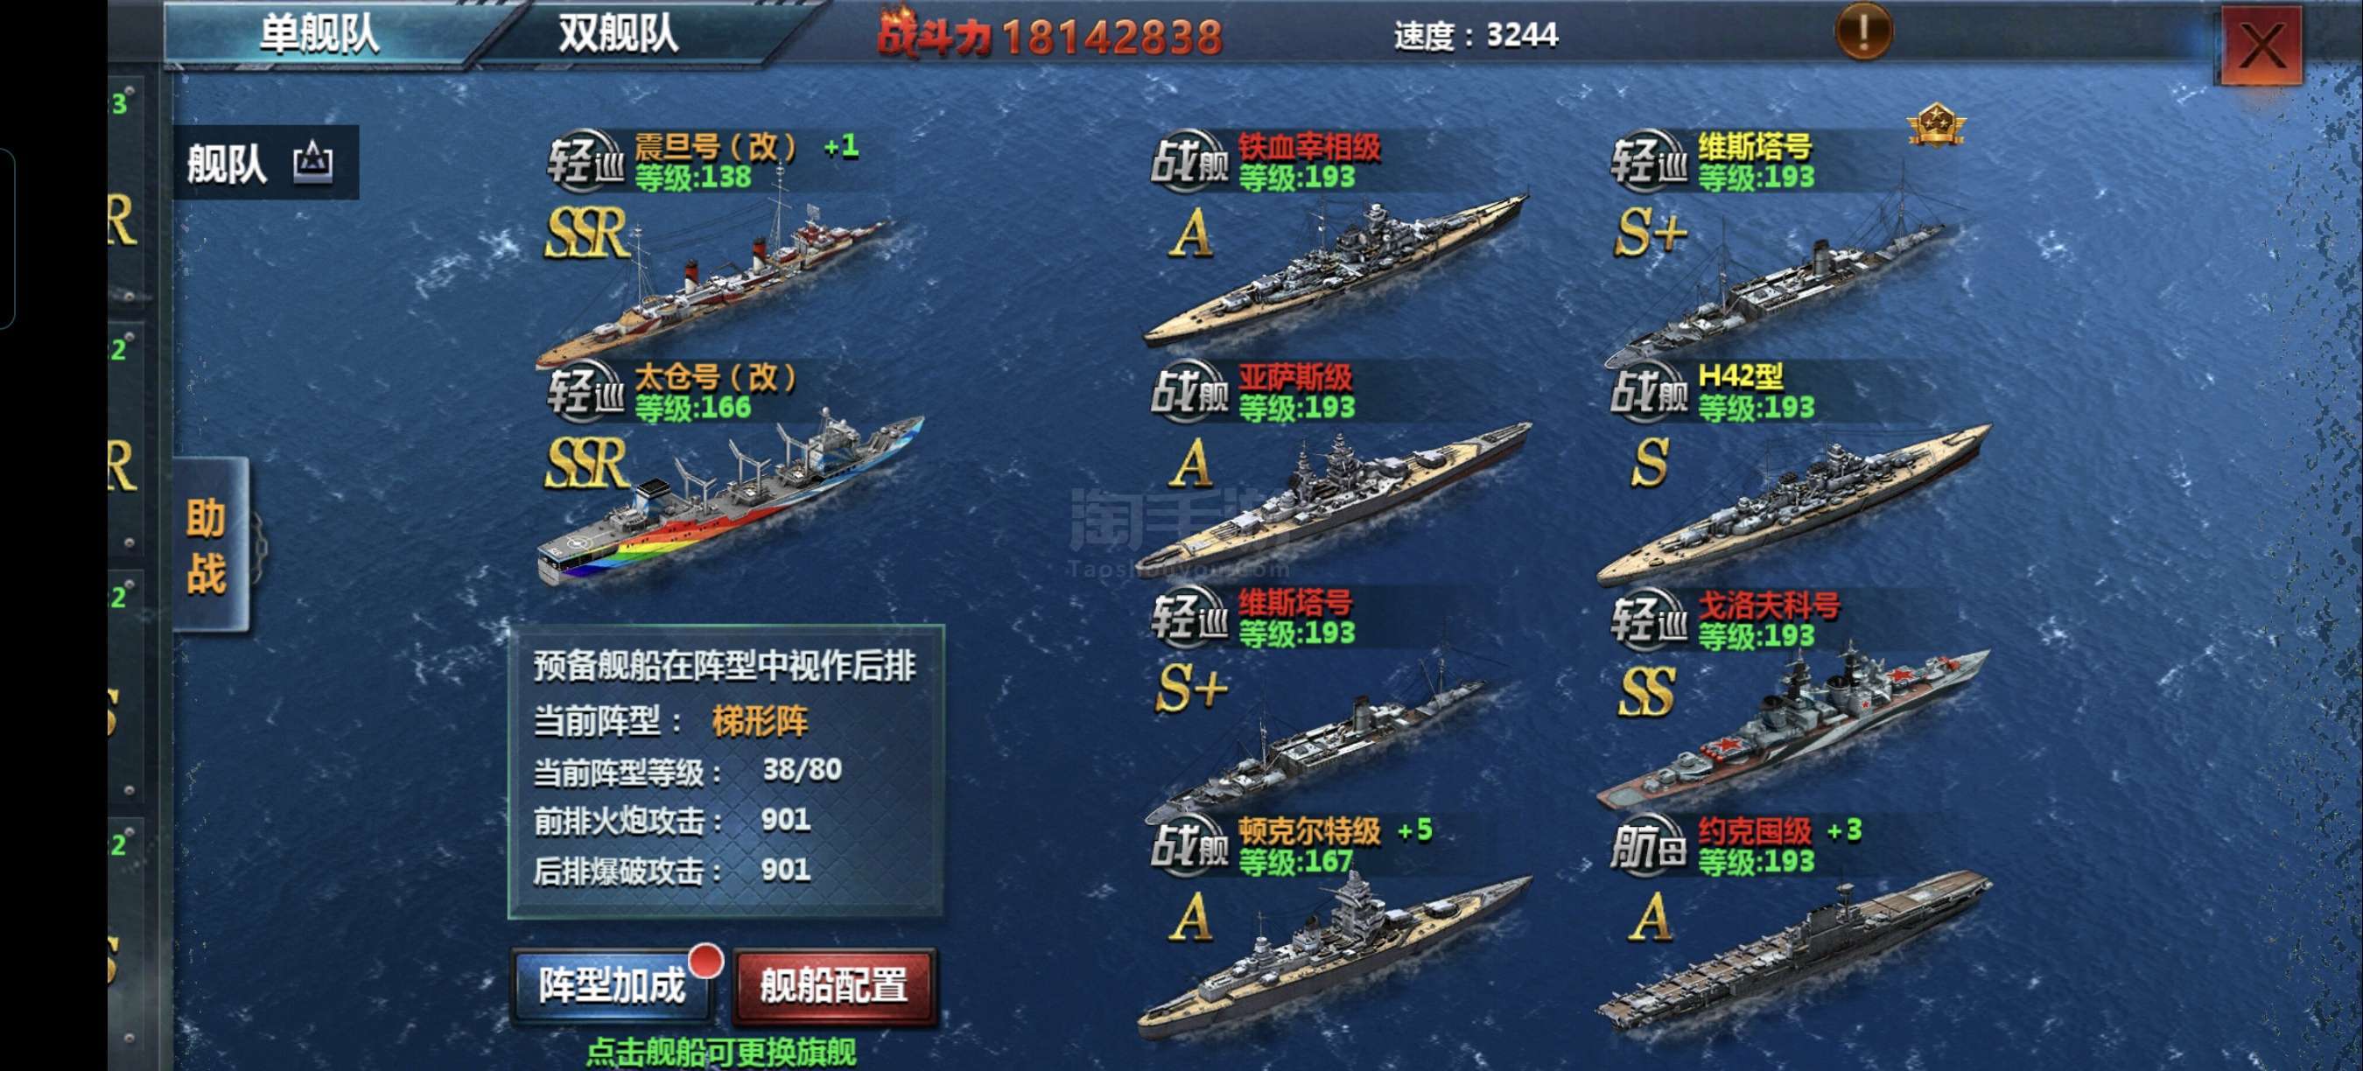Click the orange exclamation info icon

coord(1863,32)
